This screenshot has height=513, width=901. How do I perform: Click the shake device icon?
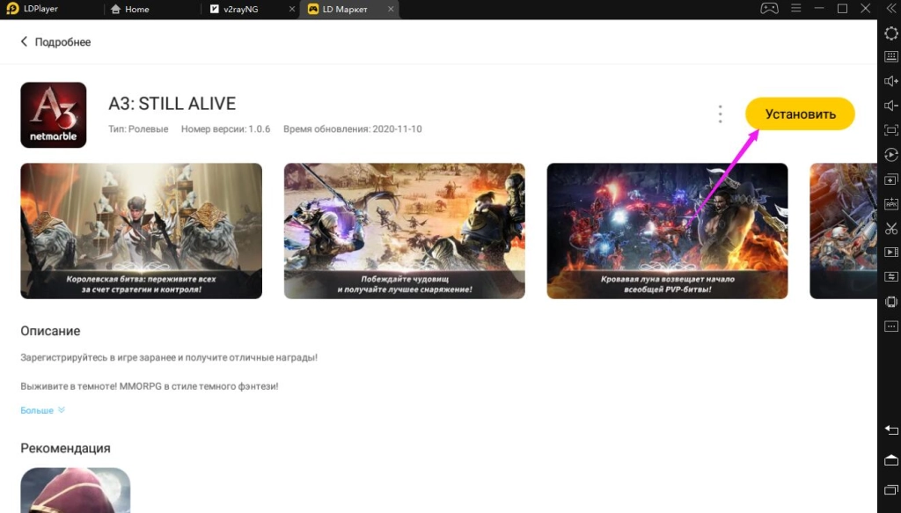coord(890,302)
